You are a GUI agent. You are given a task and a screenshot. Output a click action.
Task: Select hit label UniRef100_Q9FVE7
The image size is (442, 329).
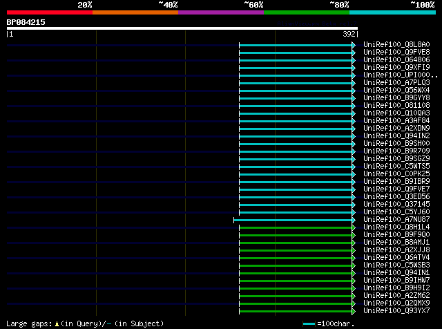tap(396, 189)
